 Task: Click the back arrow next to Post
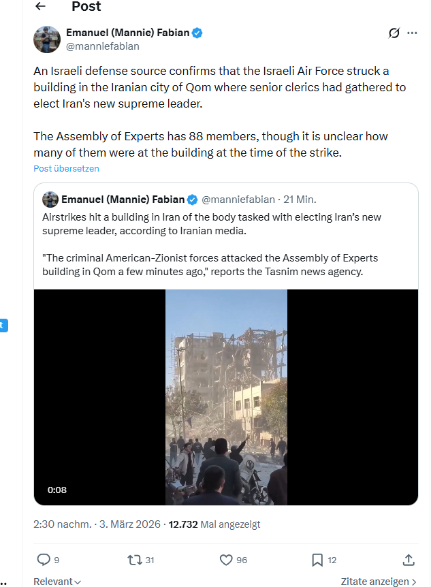[40, 7]
